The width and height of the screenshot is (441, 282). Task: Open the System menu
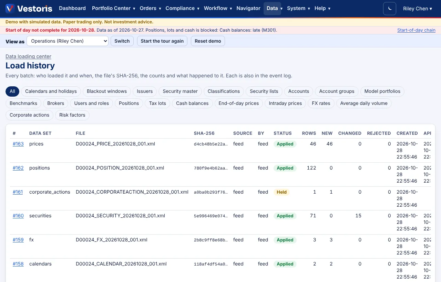[298, 8]
